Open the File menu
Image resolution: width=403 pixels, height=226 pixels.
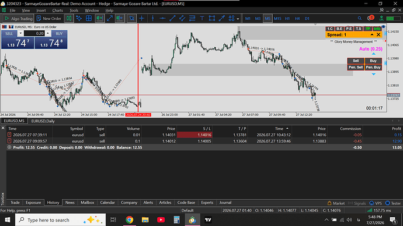click(12, 10)
